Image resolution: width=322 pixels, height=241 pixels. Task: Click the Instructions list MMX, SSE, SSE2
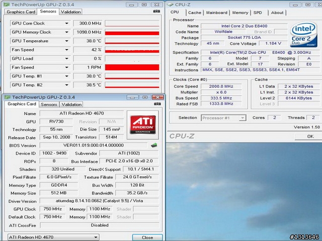(x=260, y=70)
